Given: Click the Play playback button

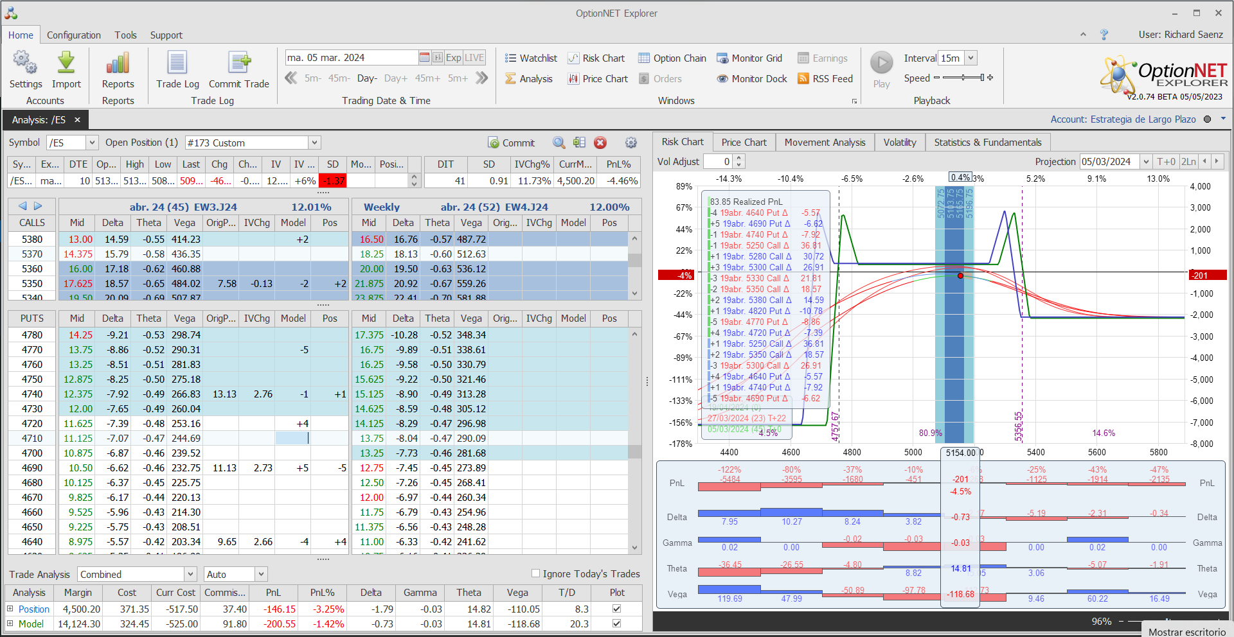Looking at the screenshot, I should [882, 63].
